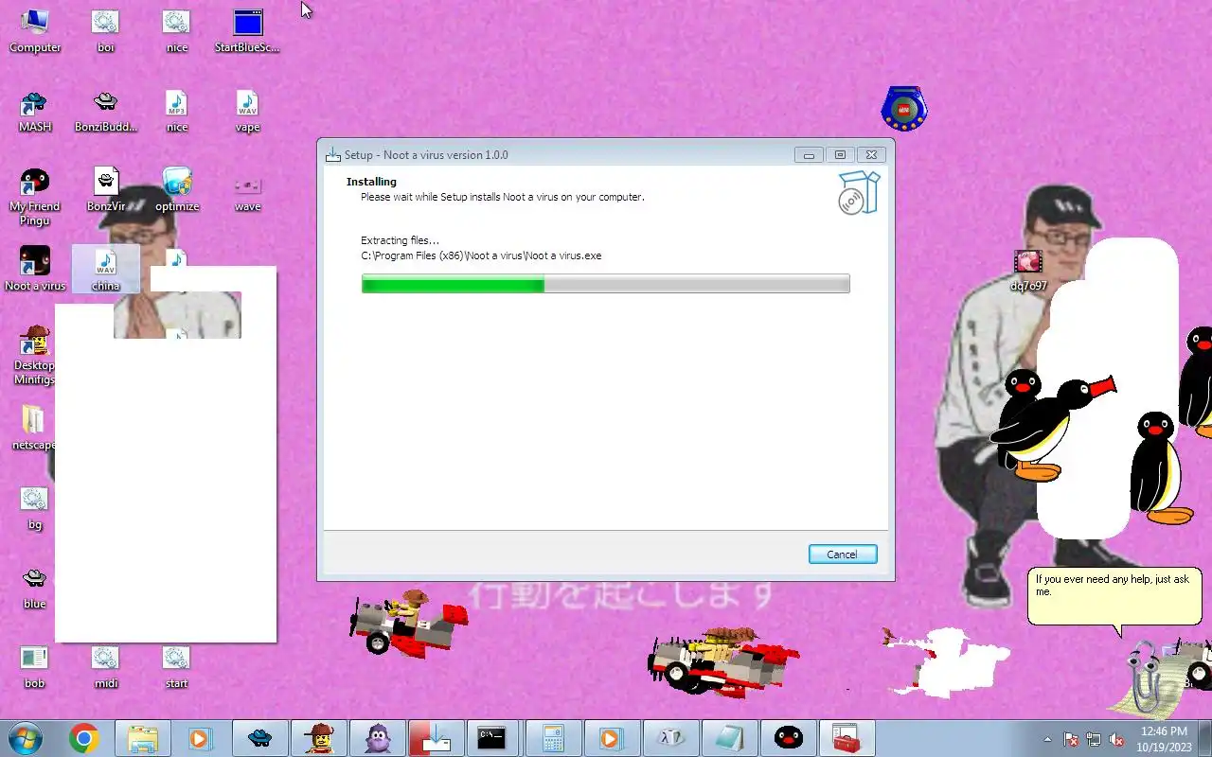
Task: Cancel the Noot a virus installation
Action: (x=843, y=555)
